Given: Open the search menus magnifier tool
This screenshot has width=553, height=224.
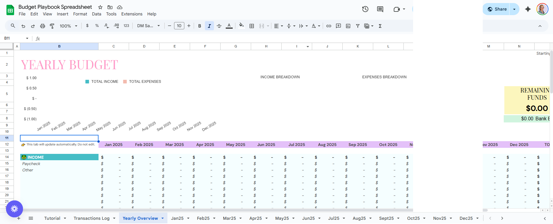Looking at the screenshot, I should (13, 26).
